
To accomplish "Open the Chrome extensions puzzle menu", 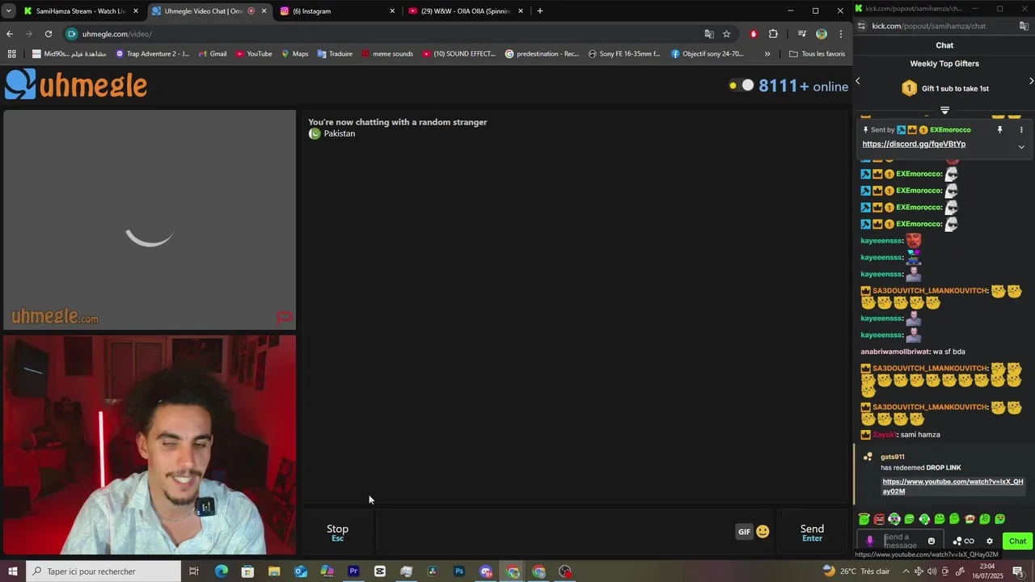I will (x=773, y=34).
